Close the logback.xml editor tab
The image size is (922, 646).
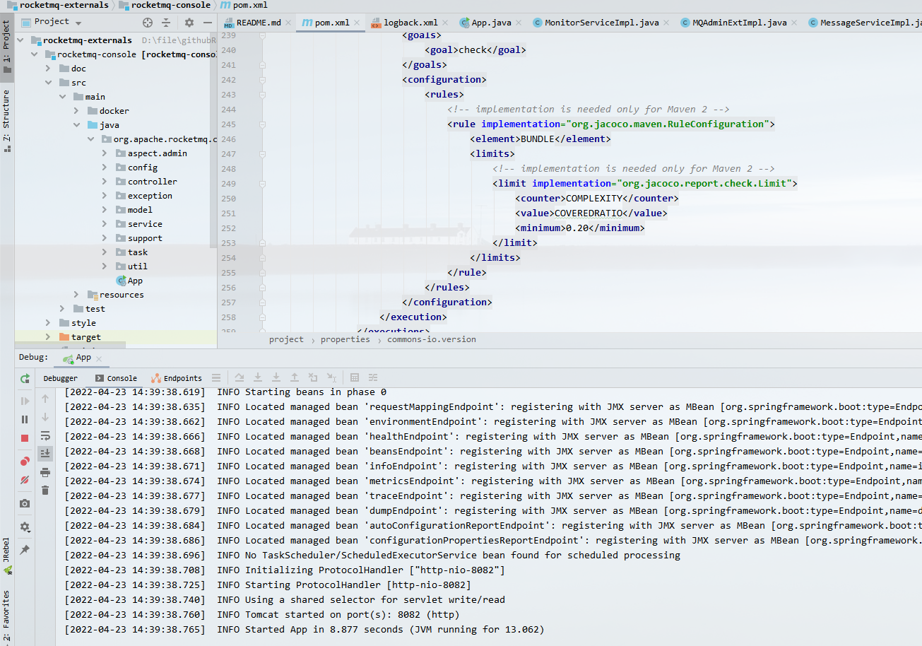click(447, 23)
